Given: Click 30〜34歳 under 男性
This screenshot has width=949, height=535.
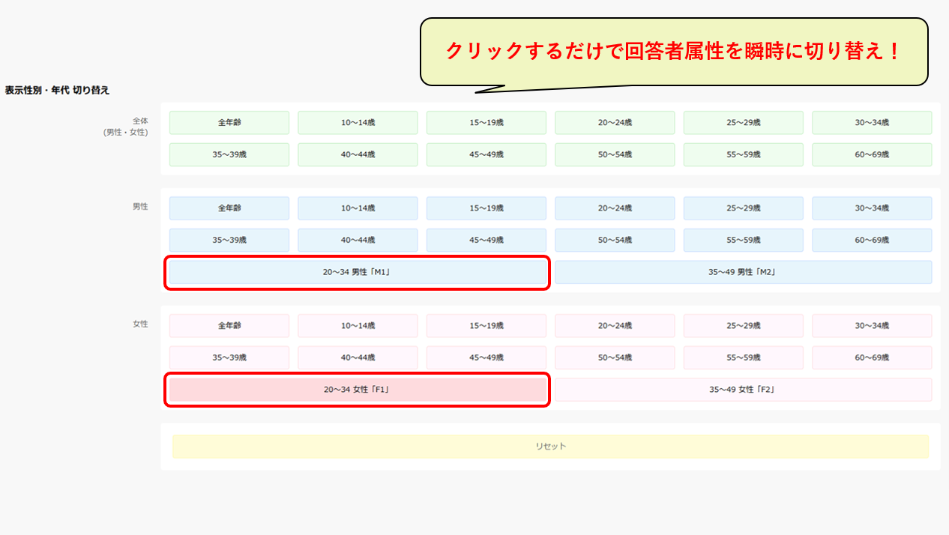Looking at the screenshot, I should point(872,208).
